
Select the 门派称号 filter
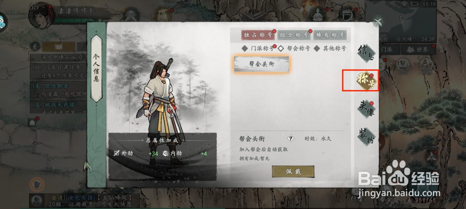point(258,48)
